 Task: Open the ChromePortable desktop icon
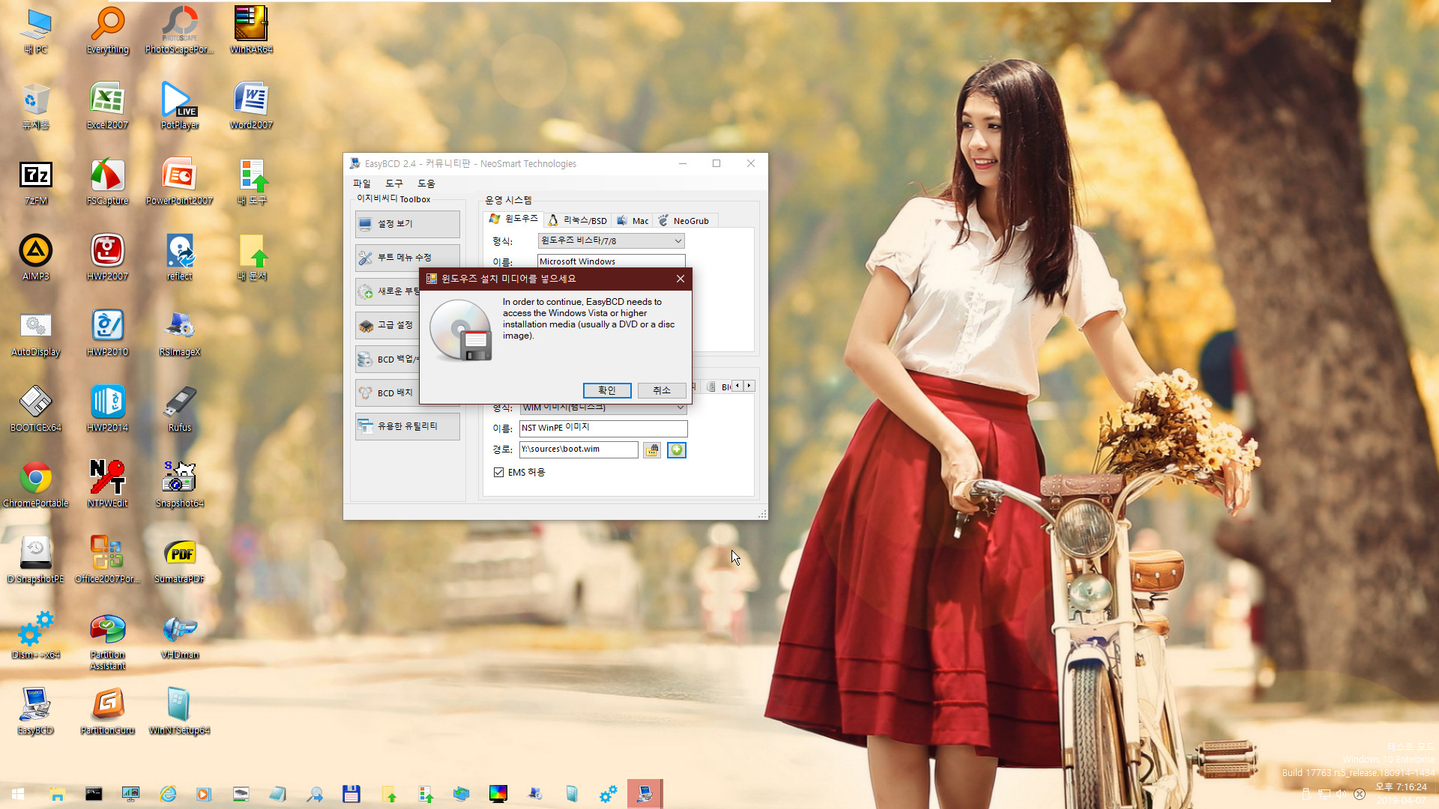[x=36, y=485]
